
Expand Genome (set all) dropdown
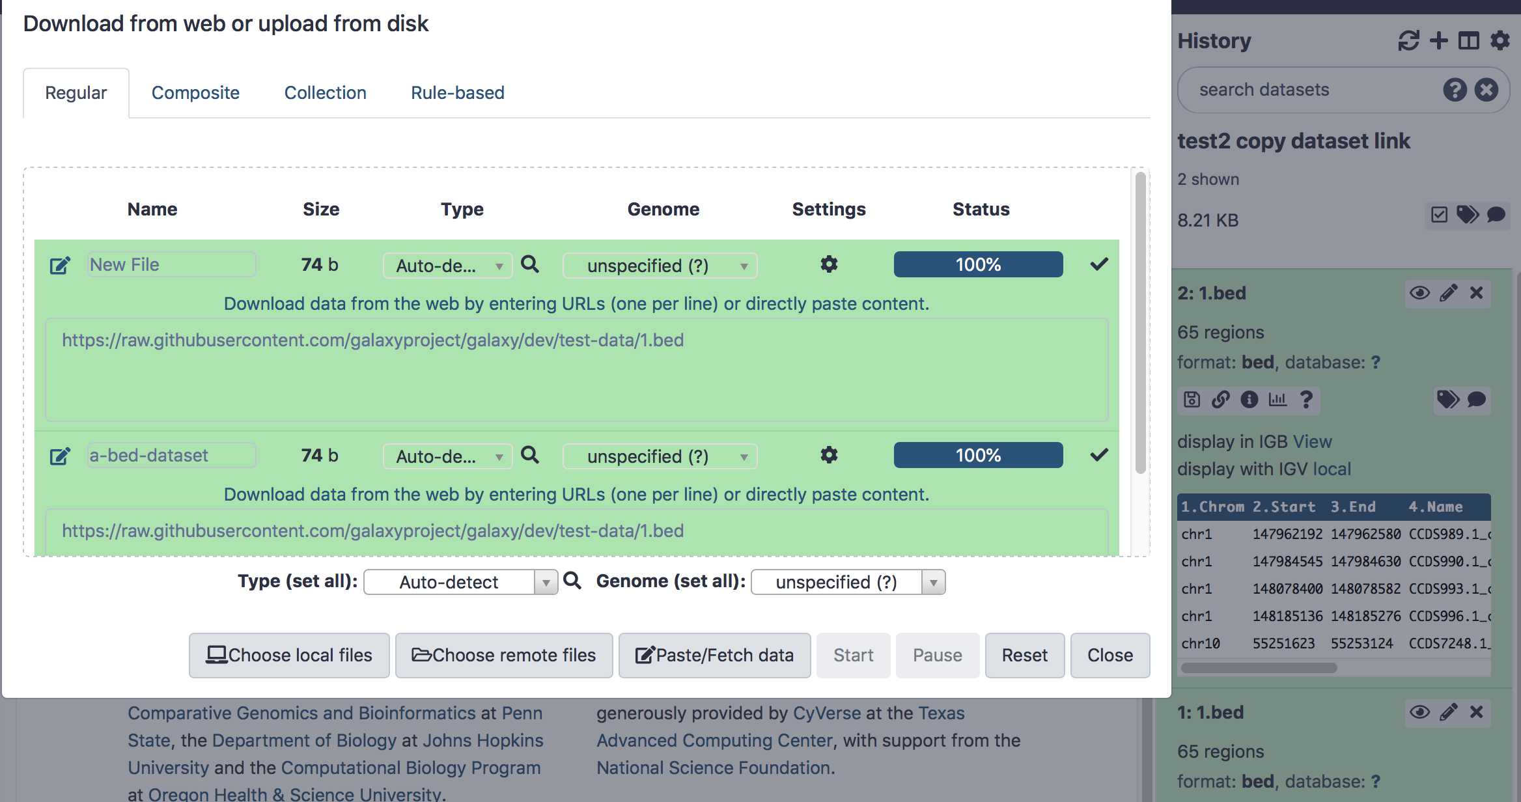[848, 582]
